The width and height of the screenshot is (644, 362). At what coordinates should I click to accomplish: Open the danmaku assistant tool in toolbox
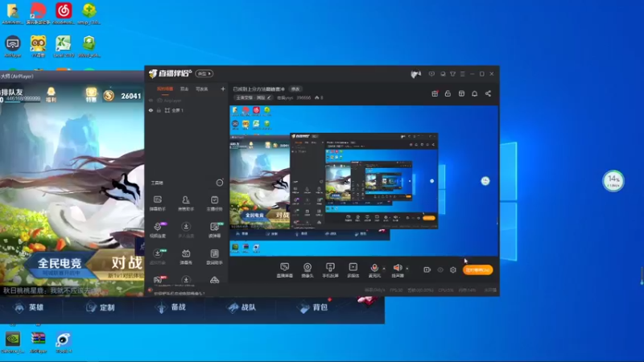point(157,204)
